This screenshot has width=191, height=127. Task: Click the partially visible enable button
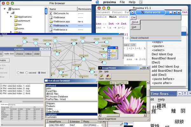(4, 60)
